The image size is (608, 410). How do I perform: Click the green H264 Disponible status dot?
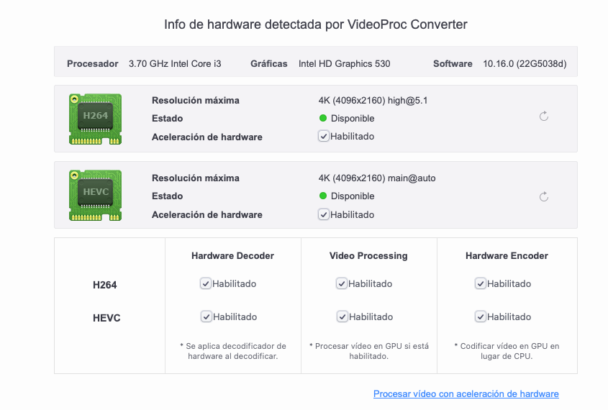click(323, 118)
